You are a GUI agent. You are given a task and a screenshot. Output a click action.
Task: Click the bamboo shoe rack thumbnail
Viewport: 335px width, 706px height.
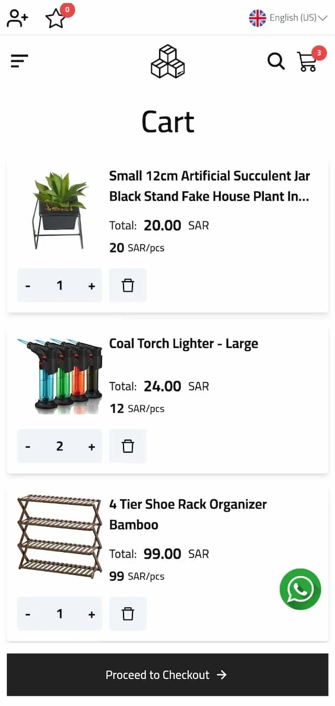pyautogui.click(x=59, y=536)
